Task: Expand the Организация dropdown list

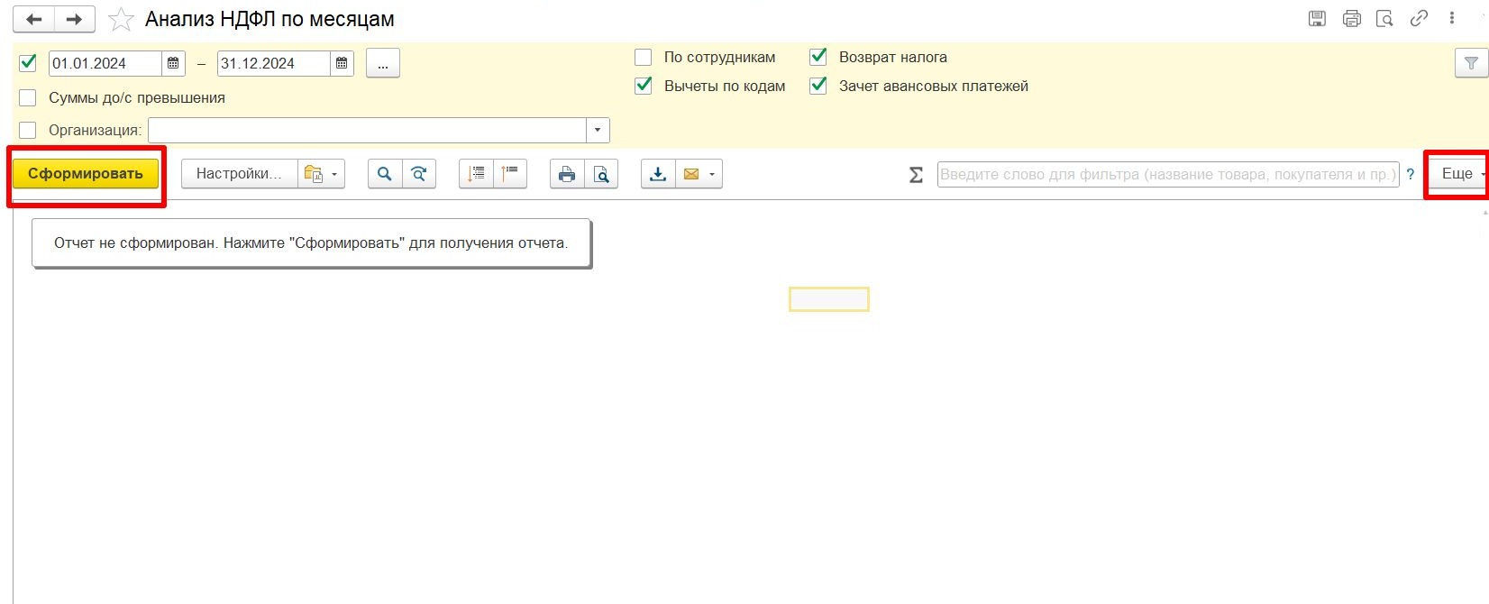Action: (598, 131)
